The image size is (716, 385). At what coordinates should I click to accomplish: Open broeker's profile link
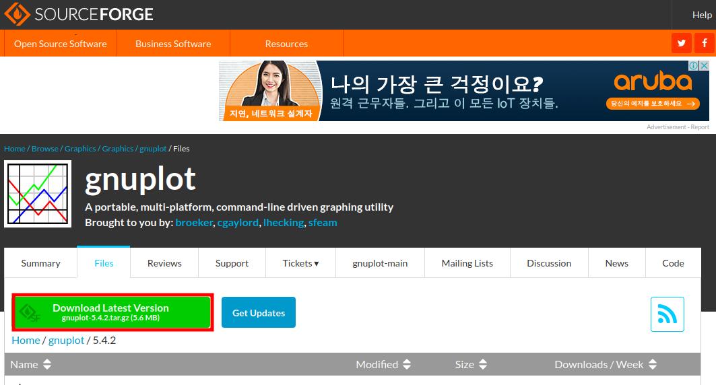[194, 223]
